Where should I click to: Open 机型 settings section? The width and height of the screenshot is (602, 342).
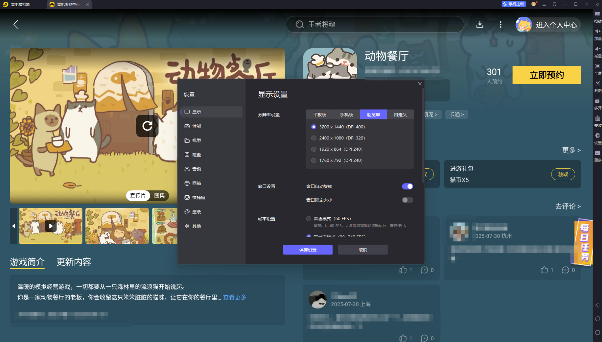click(x=212, y=140)
